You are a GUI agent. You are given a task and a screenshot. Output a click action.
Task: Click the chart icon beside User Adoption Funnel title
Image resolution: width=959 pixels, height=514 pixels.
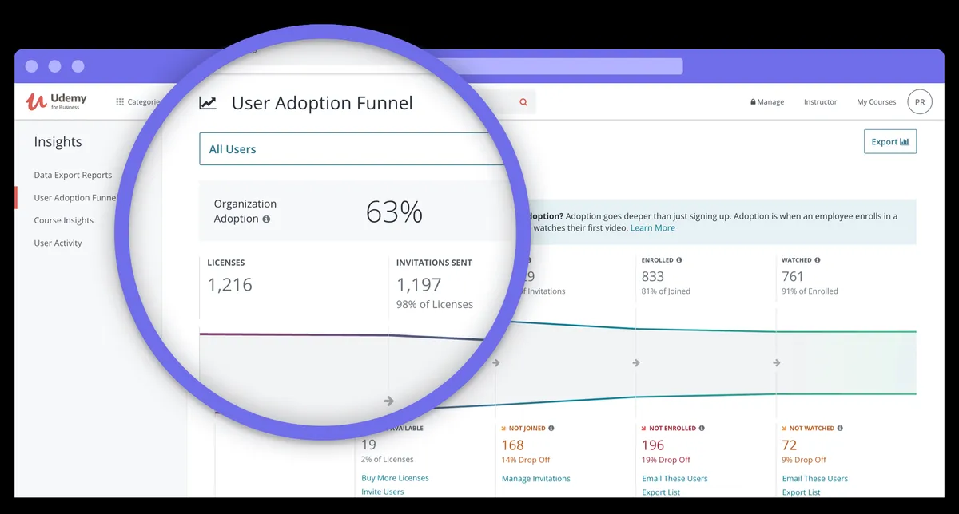pyautogui.click(x=208, y=103)
